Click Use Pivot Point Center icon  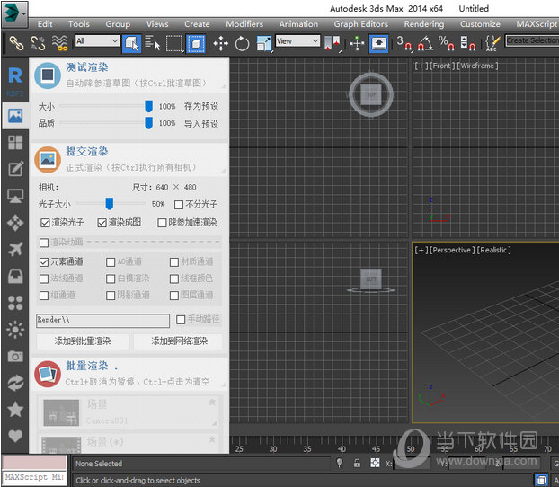[x=333, y=43]
